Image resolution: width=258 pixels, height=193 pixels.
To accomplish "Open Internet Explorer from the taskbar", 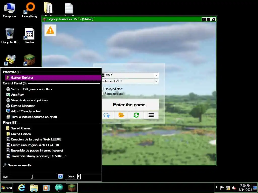I will pyautogui.click(x=21, y=187).
